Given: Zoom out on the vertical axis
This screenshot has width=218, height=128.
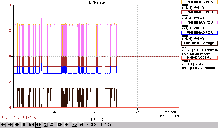Looking at the screenshot, I should (52, 125).
